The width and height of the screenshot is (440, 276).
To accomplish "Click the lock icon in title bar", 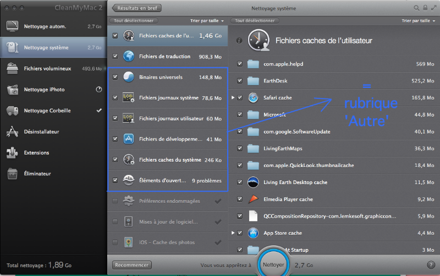I will point(425,8).
